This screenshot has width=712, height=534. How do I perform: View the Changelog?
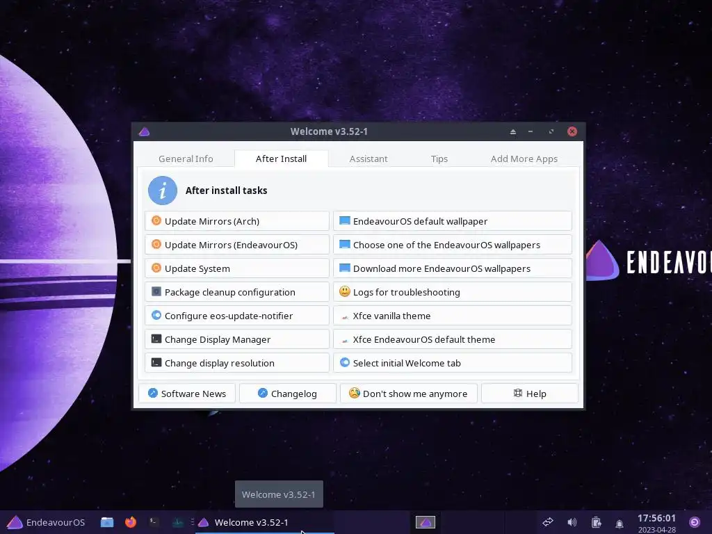click(x=287, y=394)
